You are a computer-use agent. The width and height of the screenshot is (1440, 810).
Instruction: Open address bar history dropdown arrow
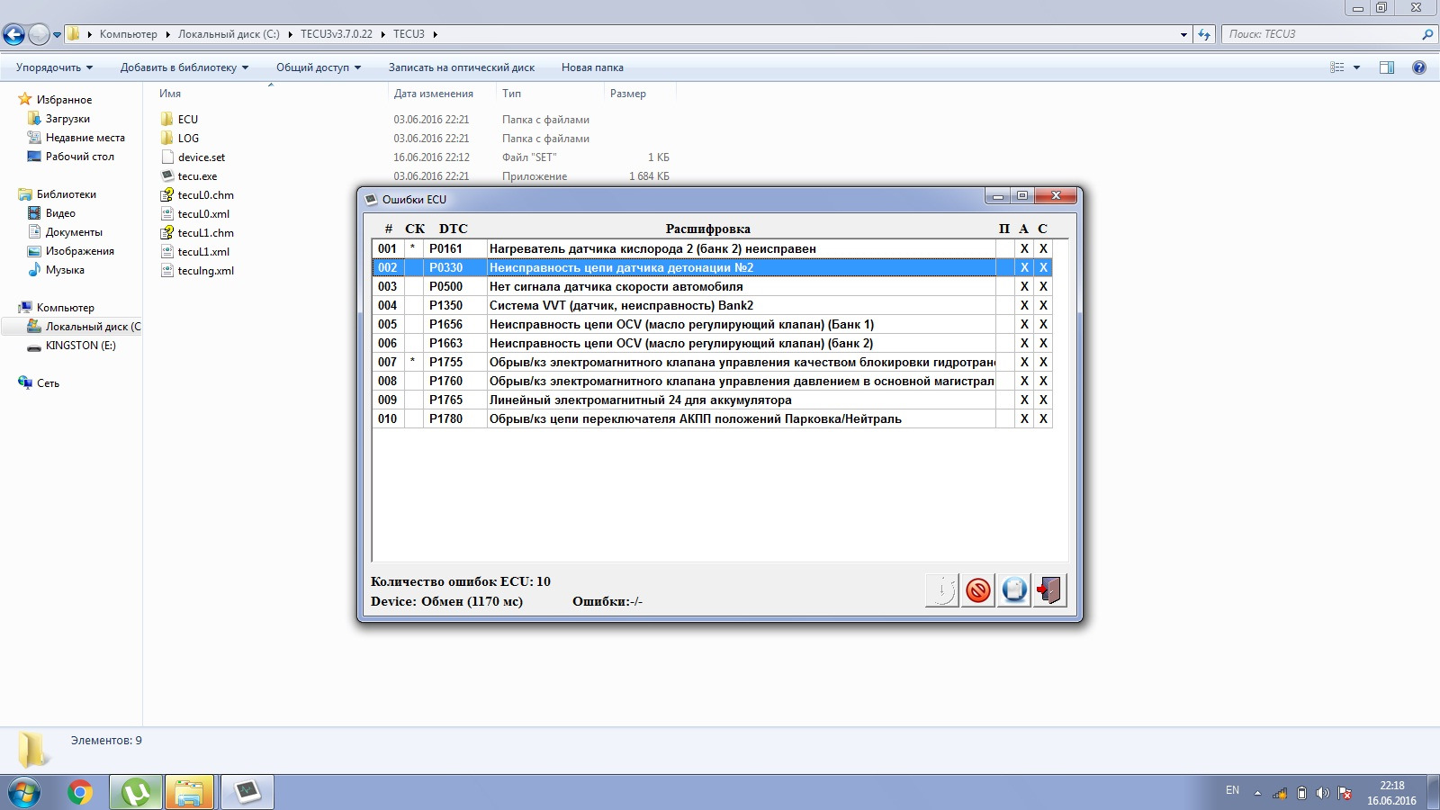point(1183,34)
